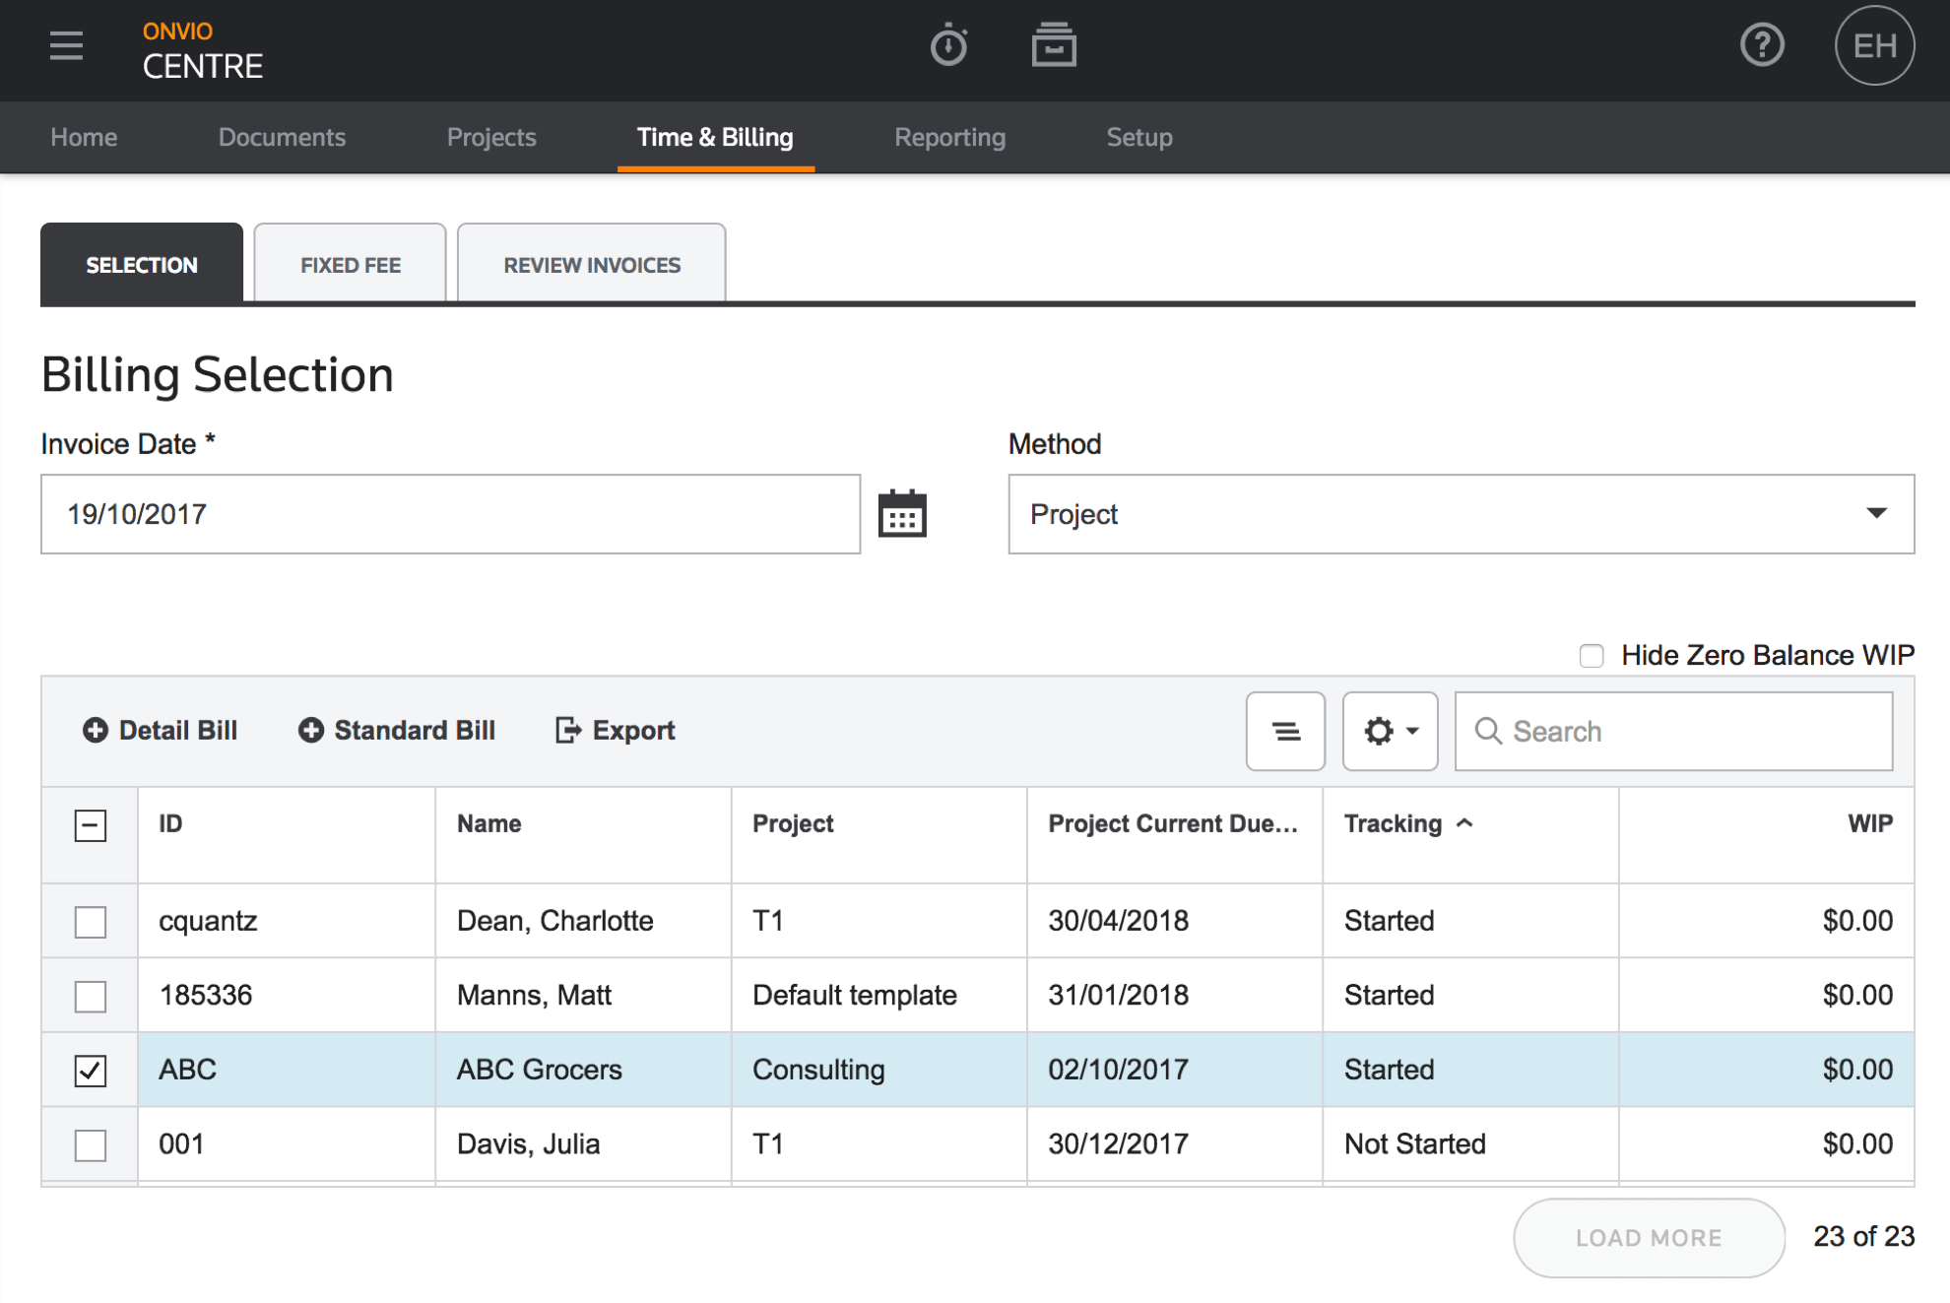Click the 23 of 23 record count
The width and height of the screenshot is (1950, 1303).
point(1863,1237)
